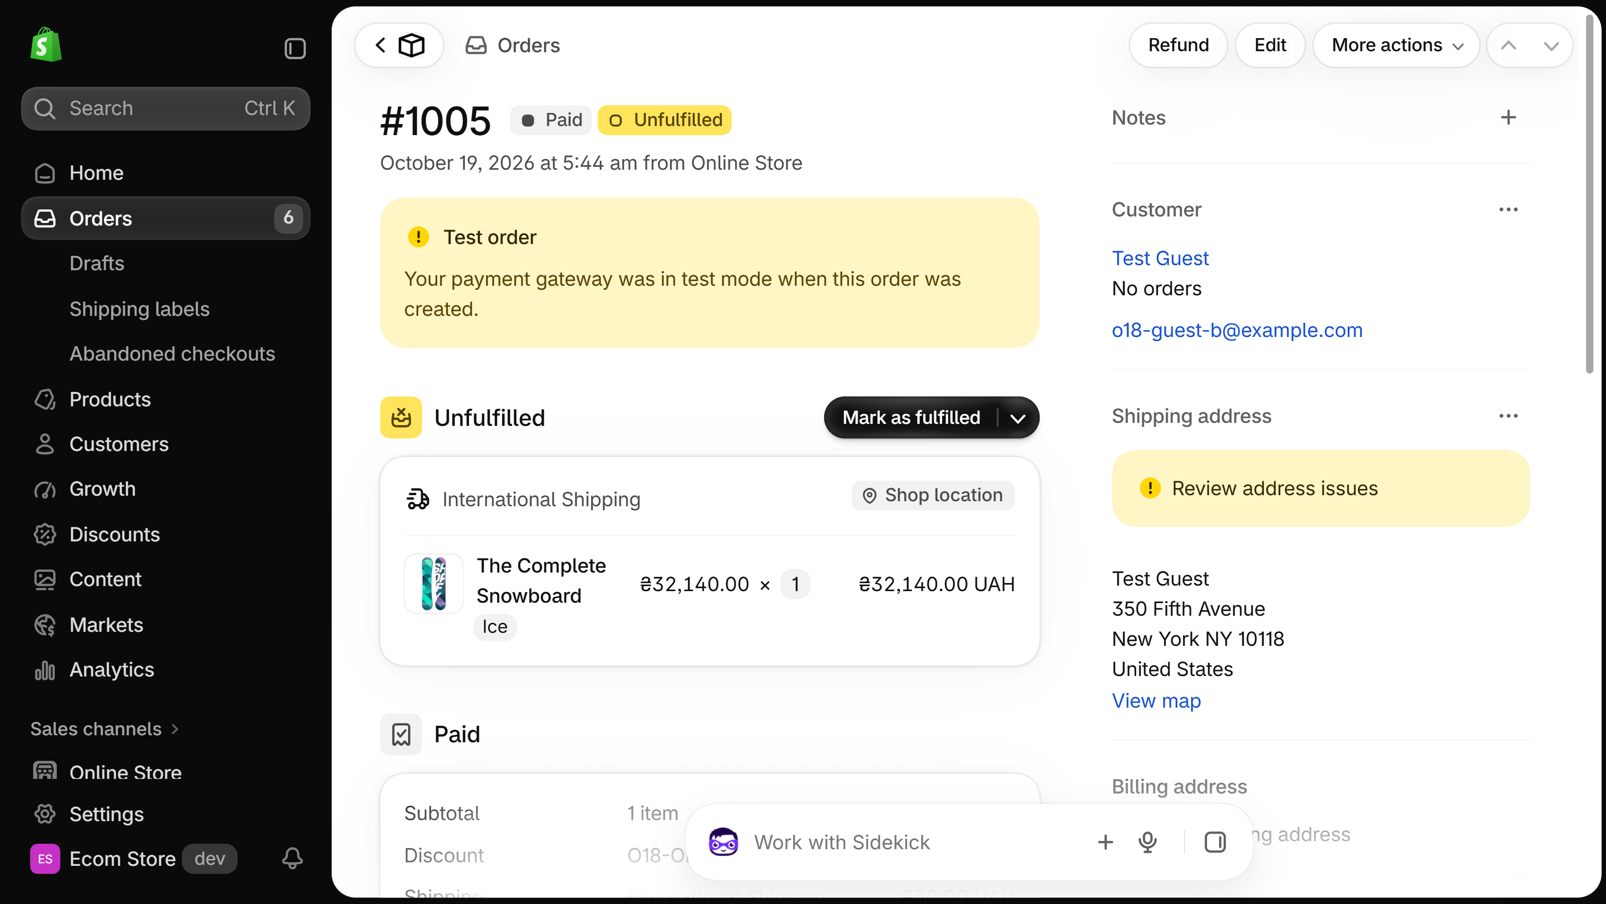Expand the Mark as fulfilled dropdown arrow

1018,418
